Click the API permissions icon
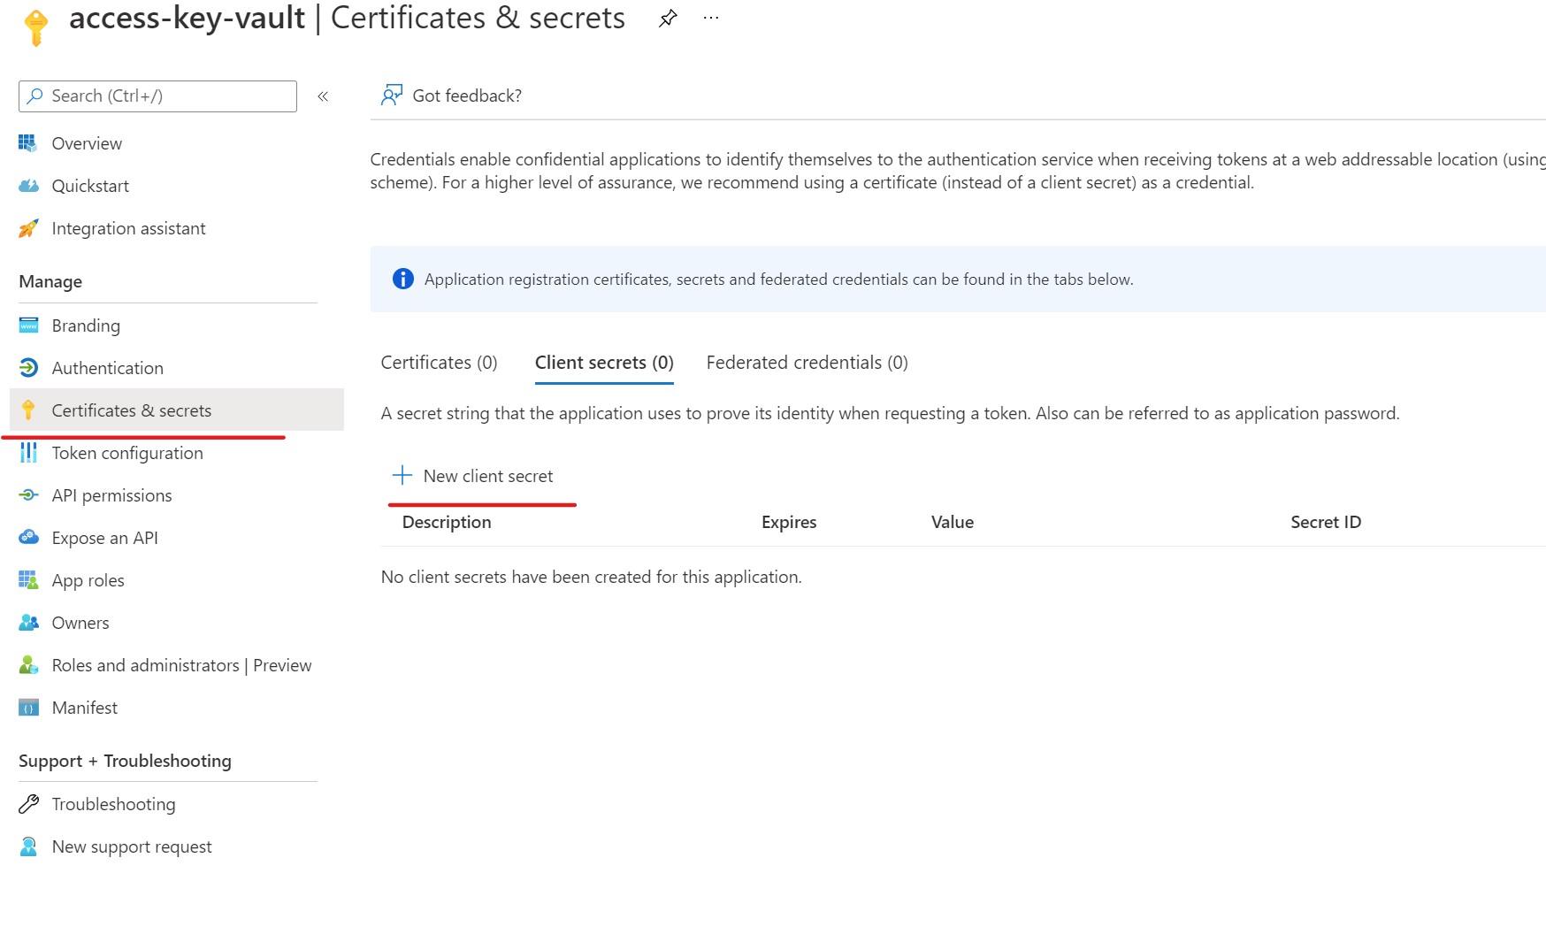The width and height of the screenshot is (1546, 942). point(28,495)
